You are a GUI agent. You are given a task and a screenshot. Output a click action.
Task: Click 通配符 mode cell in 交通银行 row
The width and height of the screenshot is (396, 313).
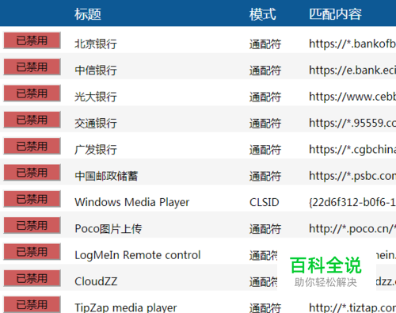click(x=265, y=123)
